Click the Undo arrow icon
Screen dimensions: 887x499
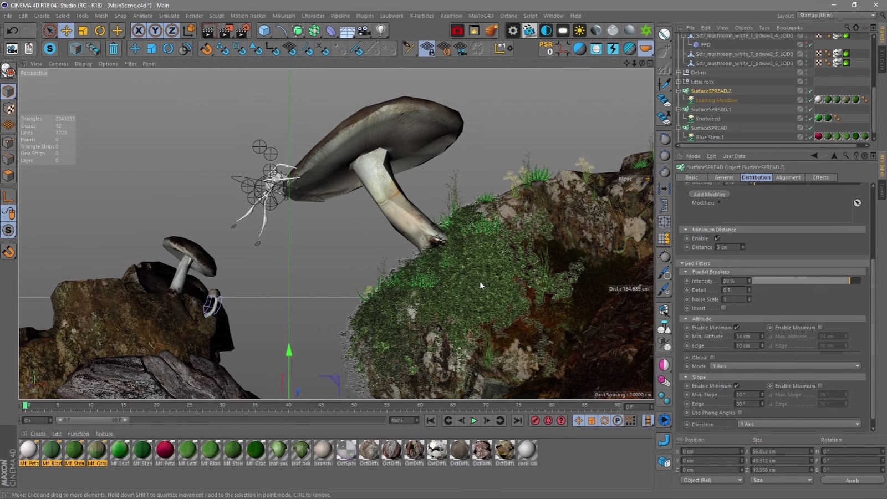pyautogui.click(x=12, y=30)
